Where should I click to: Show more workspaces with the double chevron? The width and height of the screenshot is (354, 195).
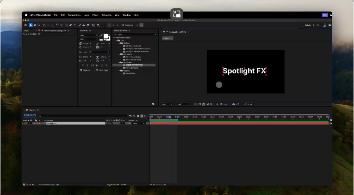point(318,25)
